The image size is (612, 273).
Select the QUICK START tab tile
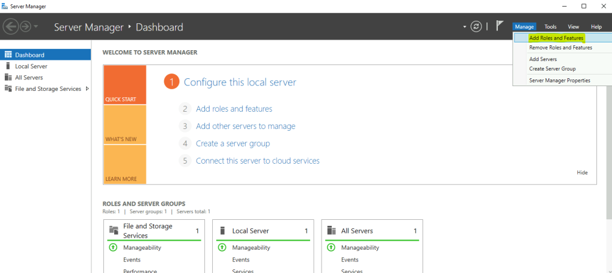tap(125, 85)
